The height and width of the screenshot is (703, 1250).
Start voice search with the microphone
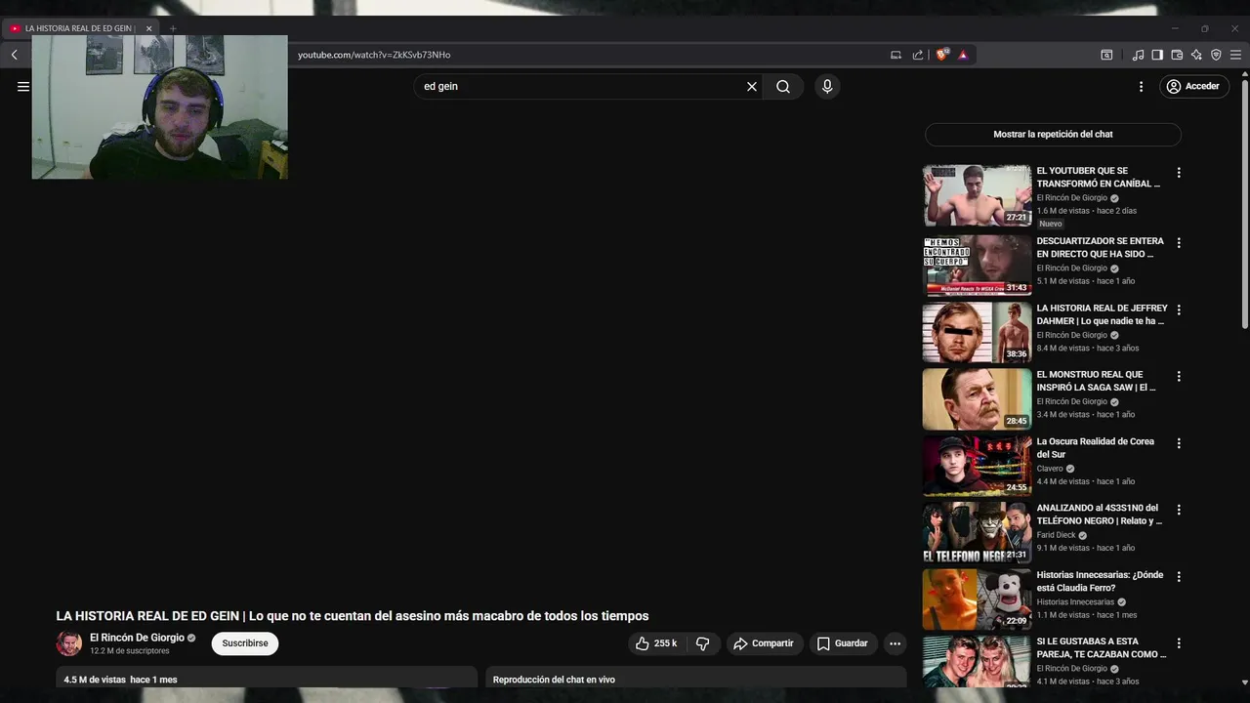click(827, 86)
